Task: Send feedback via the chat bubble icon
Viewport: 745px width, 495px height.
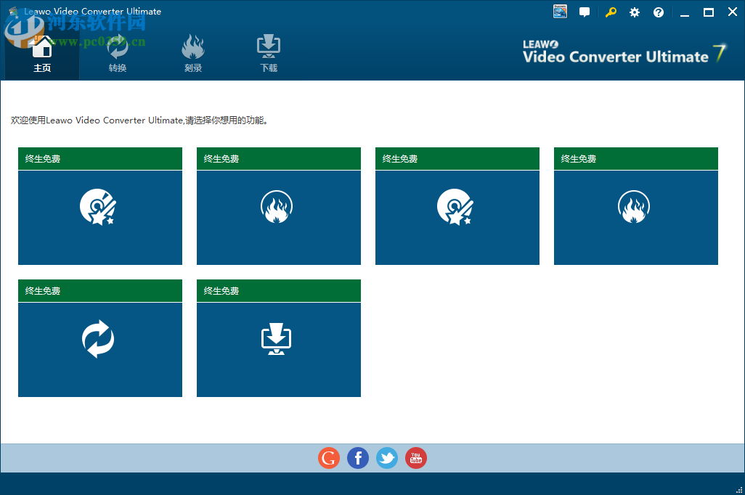Action: pyautogui.click(x=585, y=12)
